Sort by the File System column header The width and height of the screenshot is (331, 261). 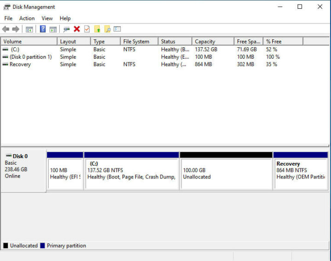tap(136, 41)
